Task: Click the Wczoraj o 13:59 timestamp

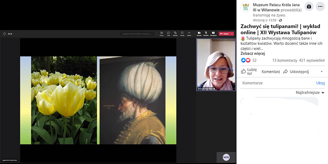Action: click(265, 20)
